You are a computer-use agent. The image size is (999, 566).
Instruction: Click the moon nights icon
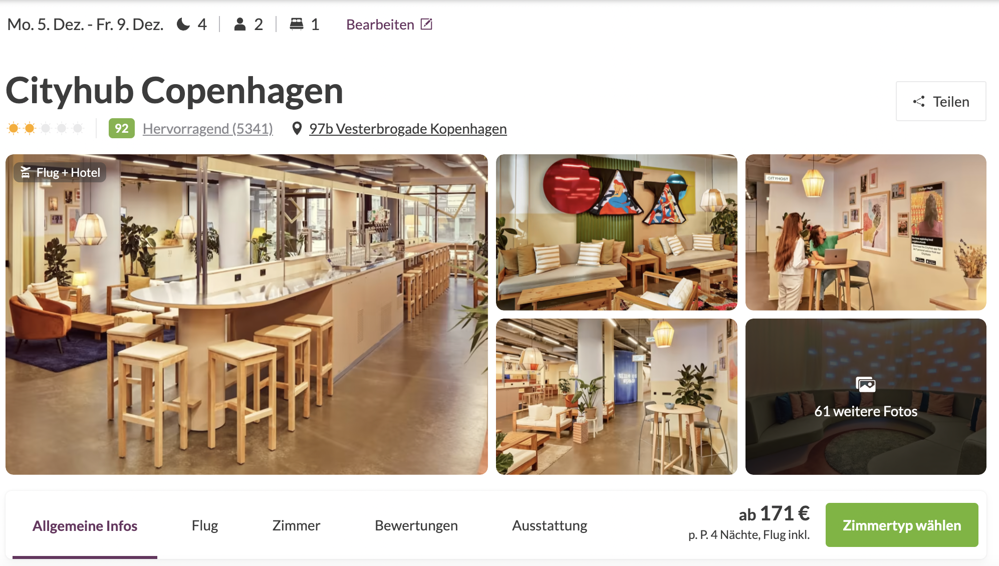[183, 24]
